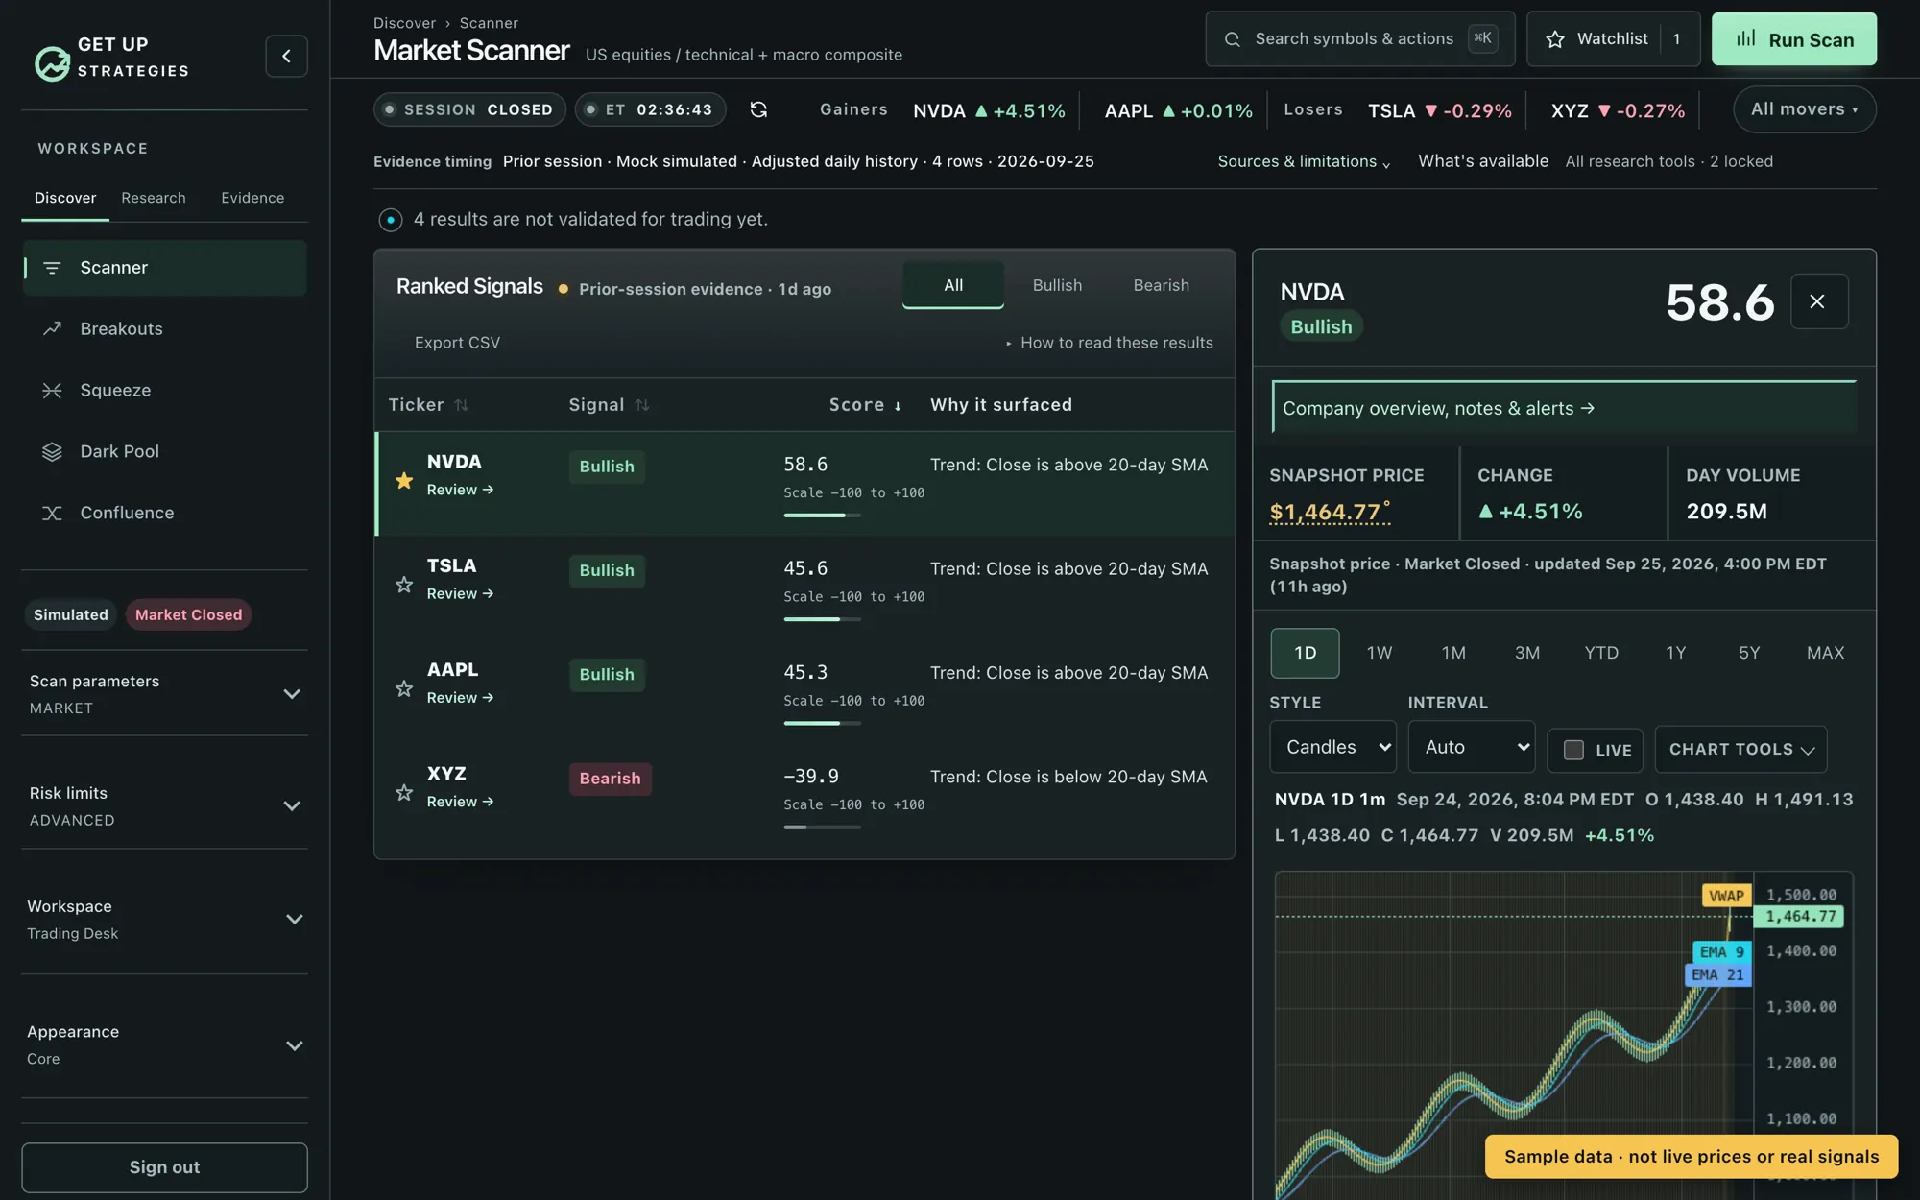1920x1200 pixels.
Task: Open the All movers dropdown
Action: coord(1804,109)
